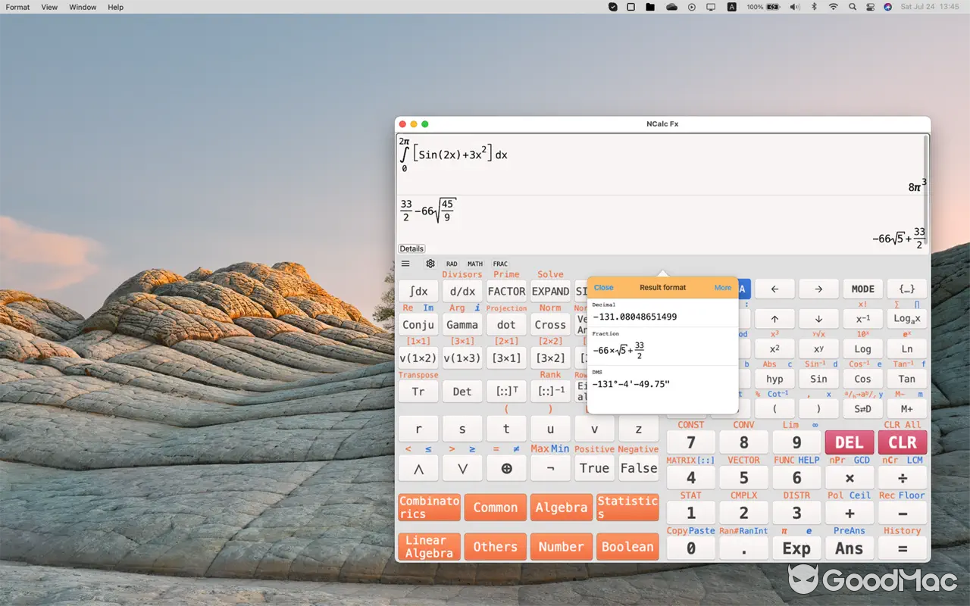This screenshot has height=606, width=970.
Task: Expand the Details panel
Action: tap(411, 248)
